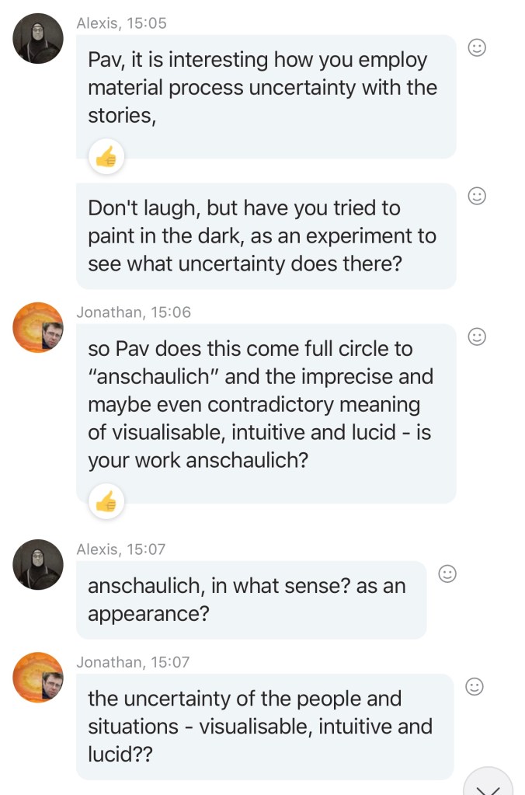Toggle thumbs-up reaction under Jonathan's 15:06 message

[x=105, y=502]
